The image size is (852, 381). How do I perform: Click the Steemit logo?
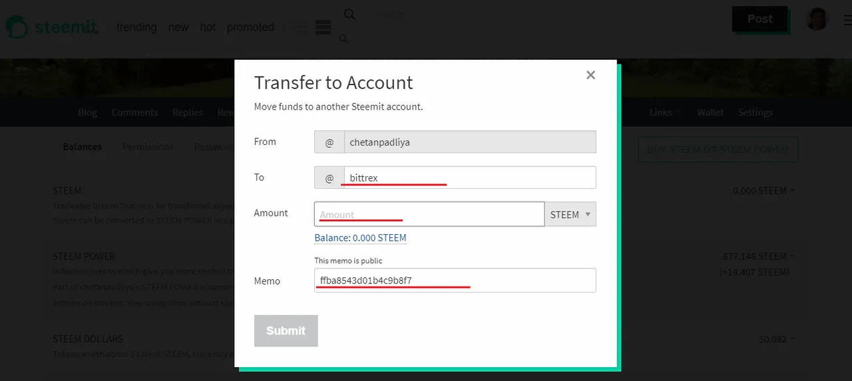tap(52, 28)
